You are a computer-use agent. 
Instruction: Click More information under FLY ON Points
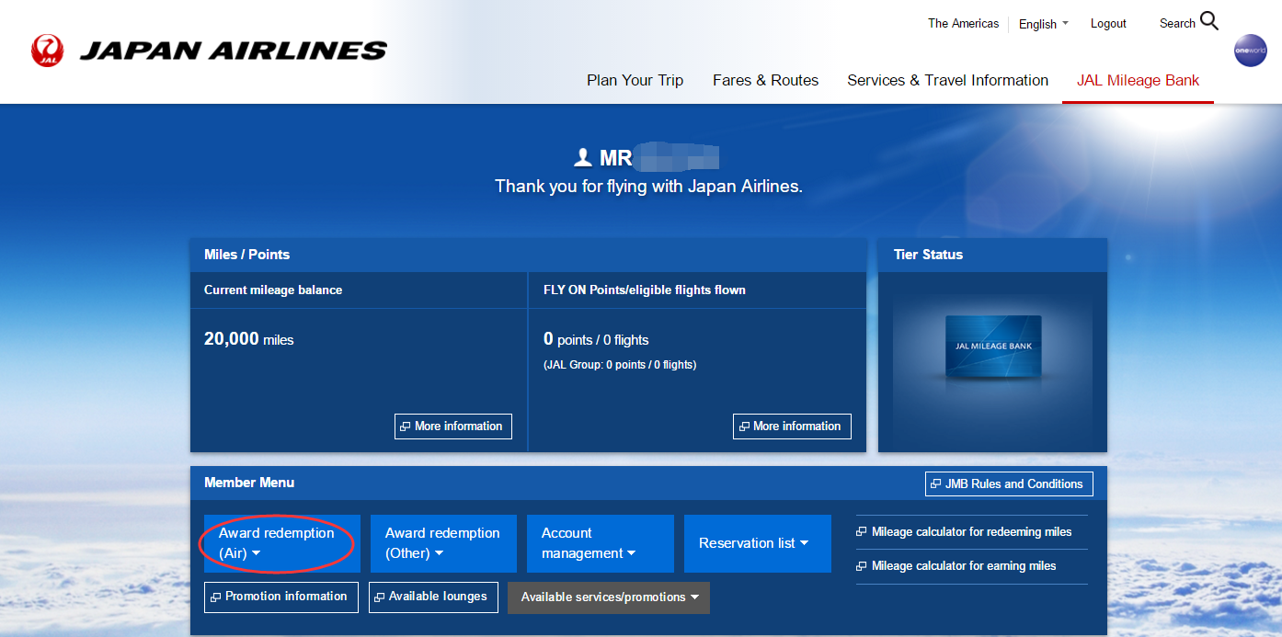click(x=792, y=427)
